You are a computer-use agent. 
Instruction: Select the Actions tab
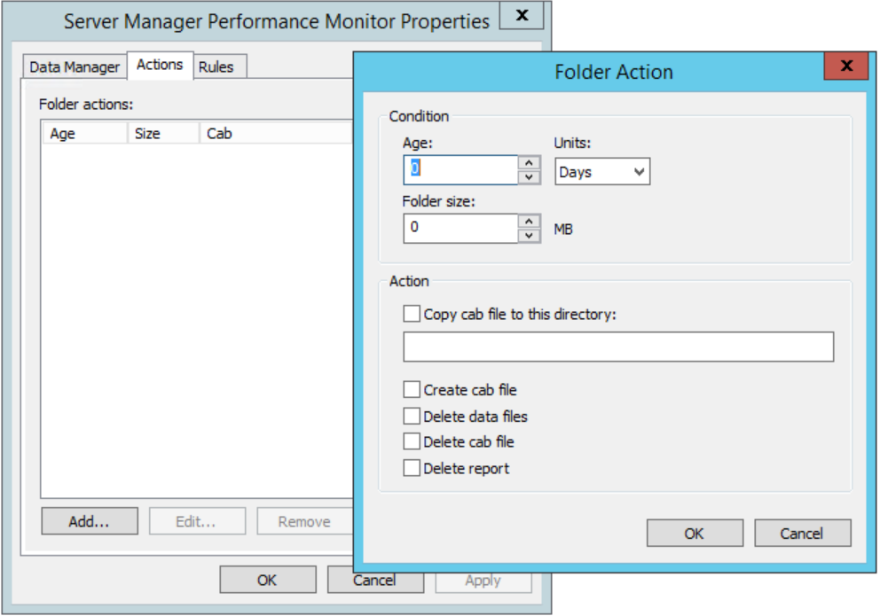160,65
